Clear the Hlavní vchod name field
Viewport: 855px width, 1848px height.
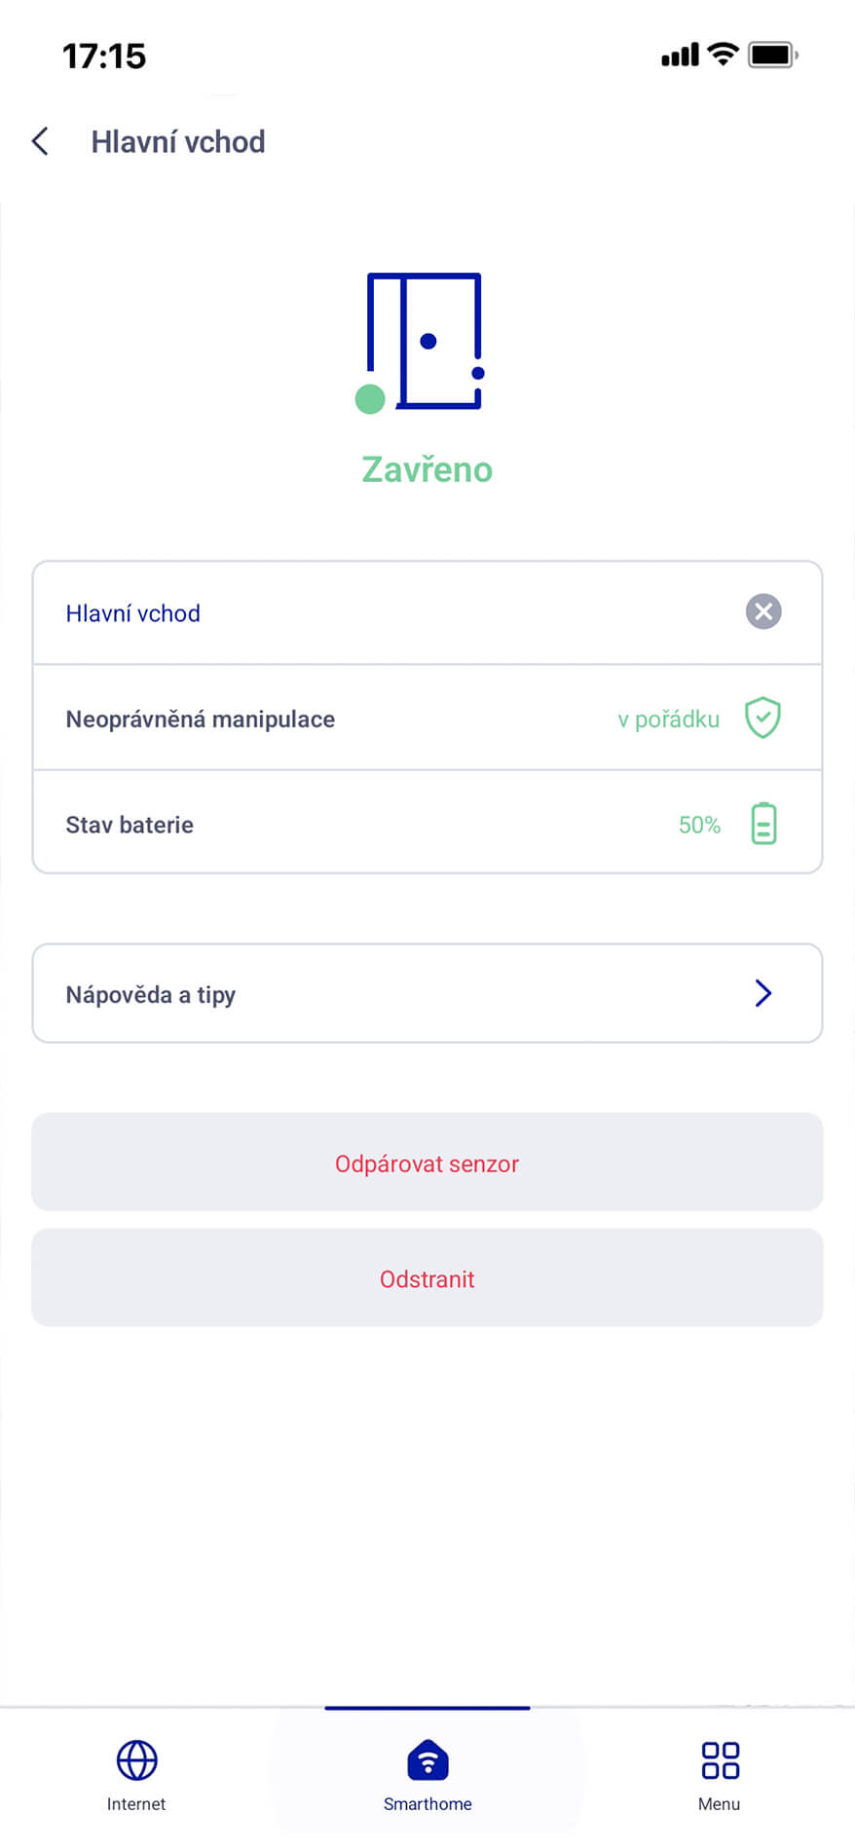coord(763,611)
